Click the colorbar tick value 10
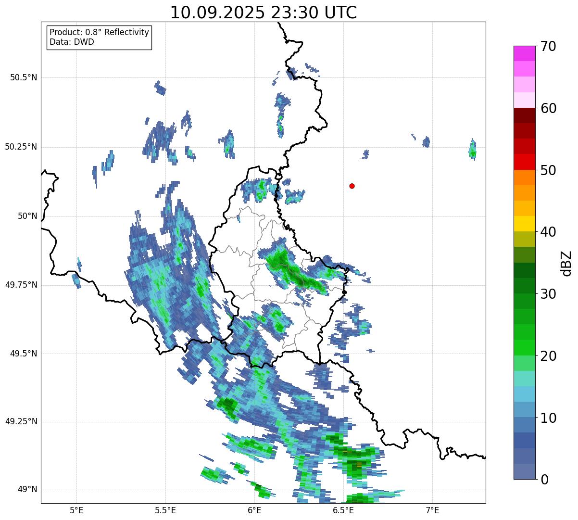The image size is (578, 520). pyautogui.click(x=548, y=418)
